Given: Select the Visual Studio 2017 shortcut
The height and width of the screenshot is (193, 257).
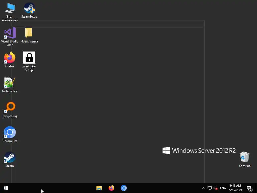Looking at the screenshot, I should point(10,37).
